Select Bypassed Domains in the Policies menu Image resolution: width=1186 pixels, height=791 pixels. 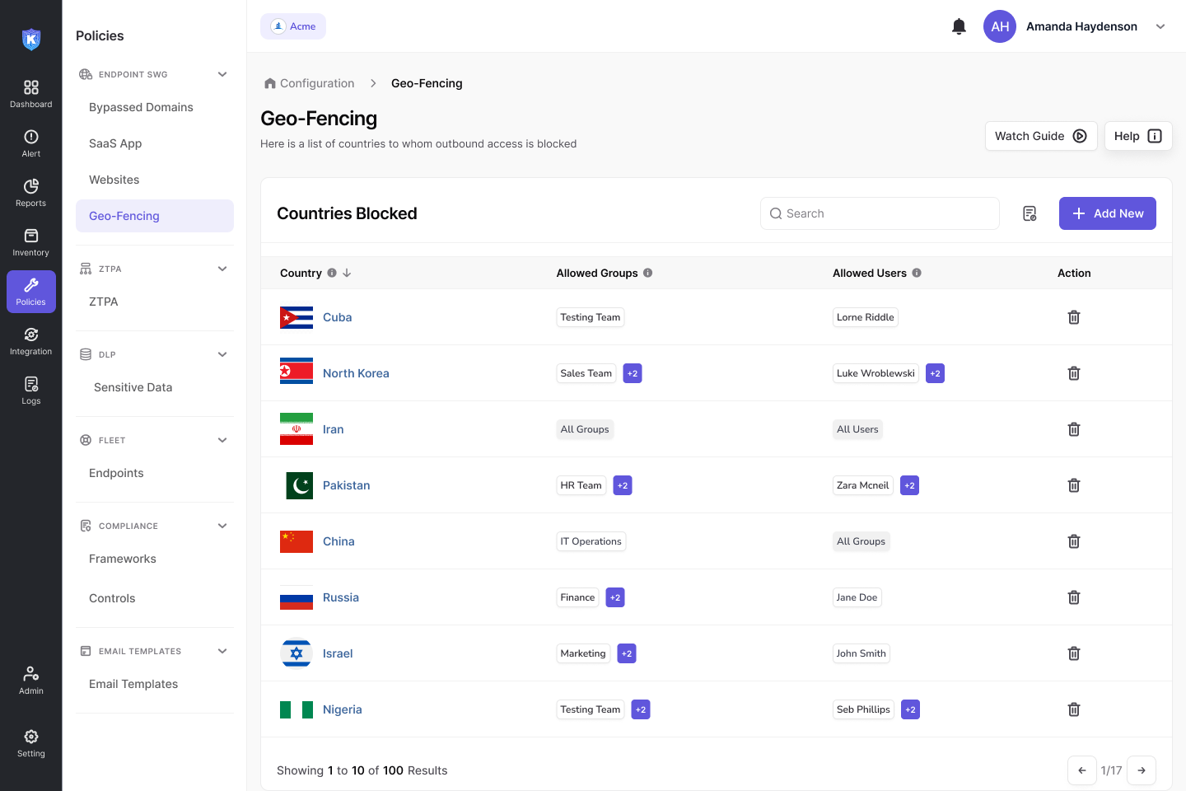coord(141,107)
